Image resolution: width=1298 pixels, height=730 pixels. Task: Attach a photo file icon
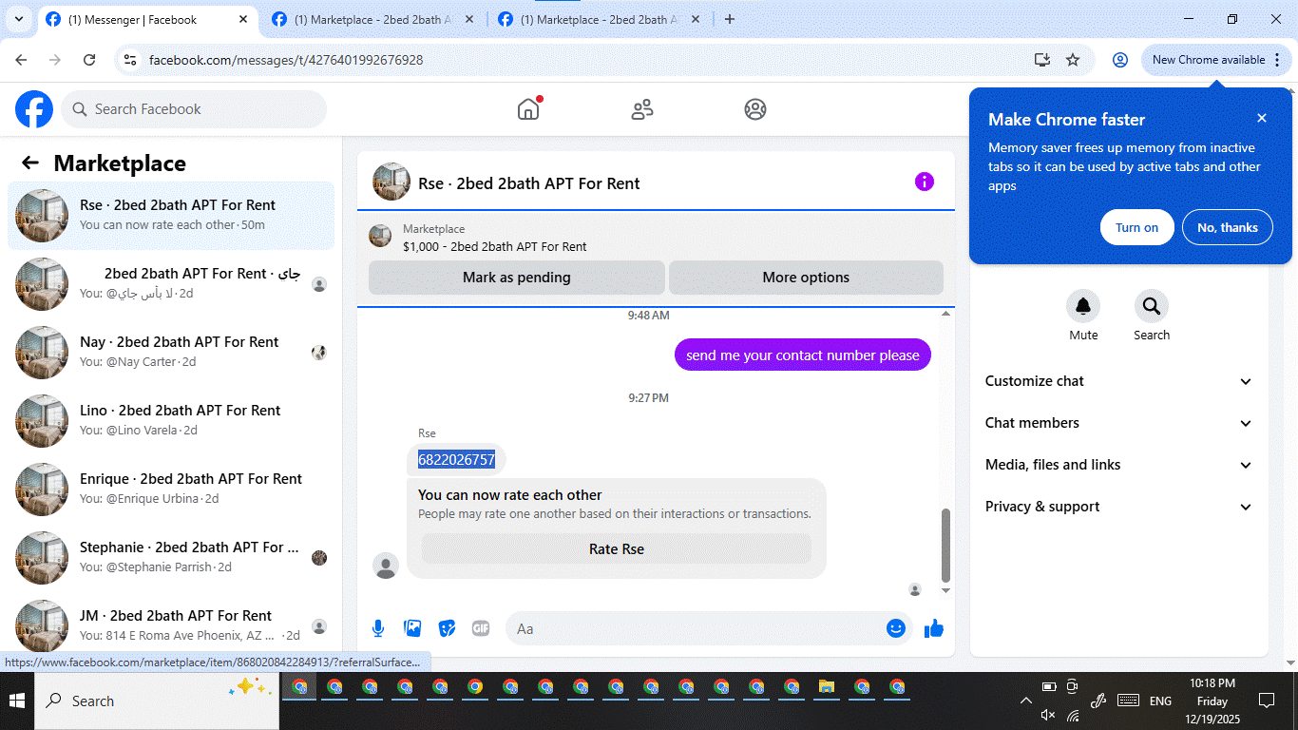412,628
